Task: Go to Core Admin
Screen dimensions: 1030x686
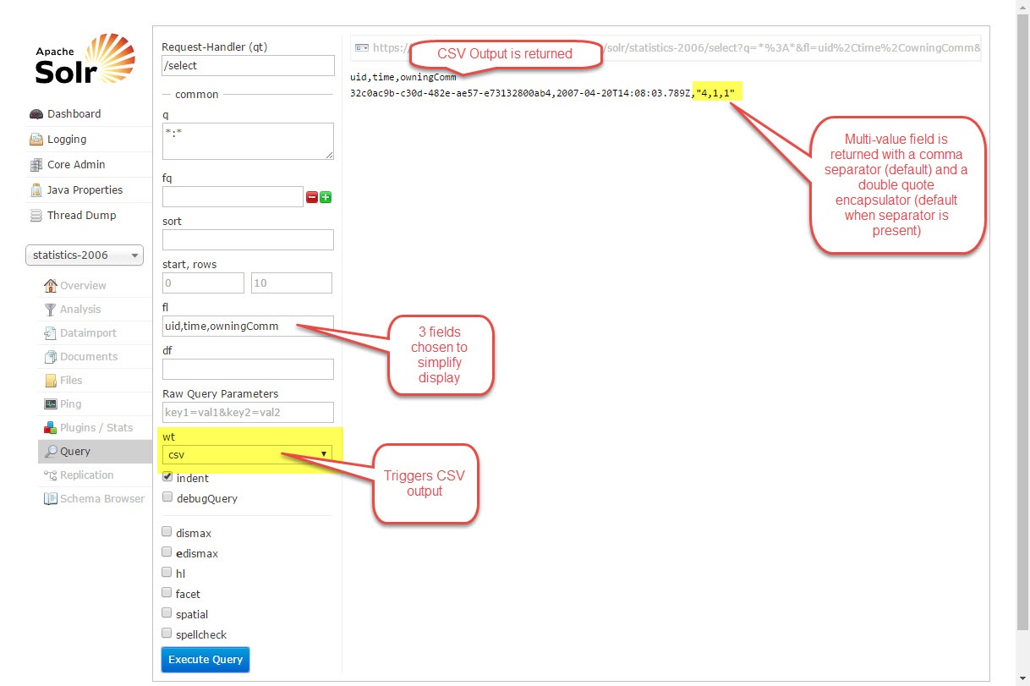Action: coord(75,165)
